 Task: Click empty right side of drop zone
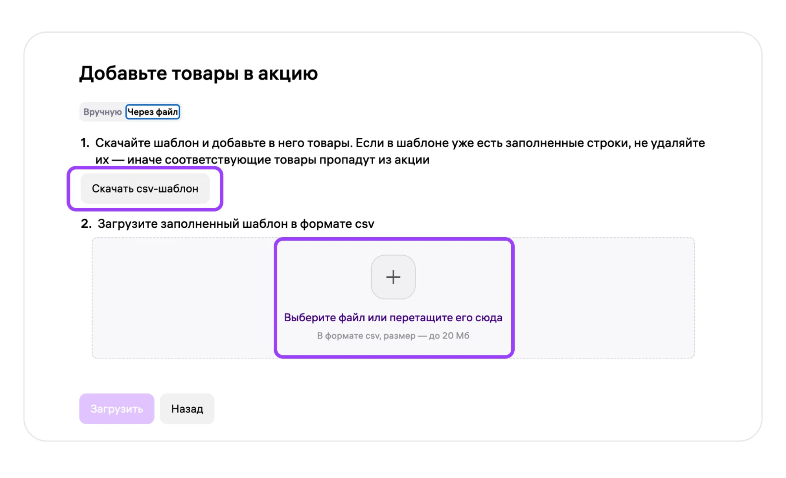pos(604,298)
